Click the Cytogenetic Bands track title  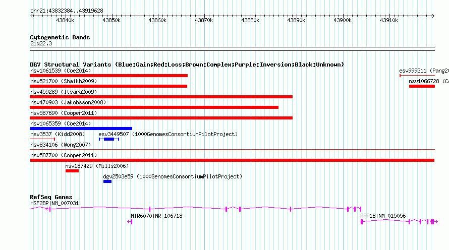coord(60,37)
